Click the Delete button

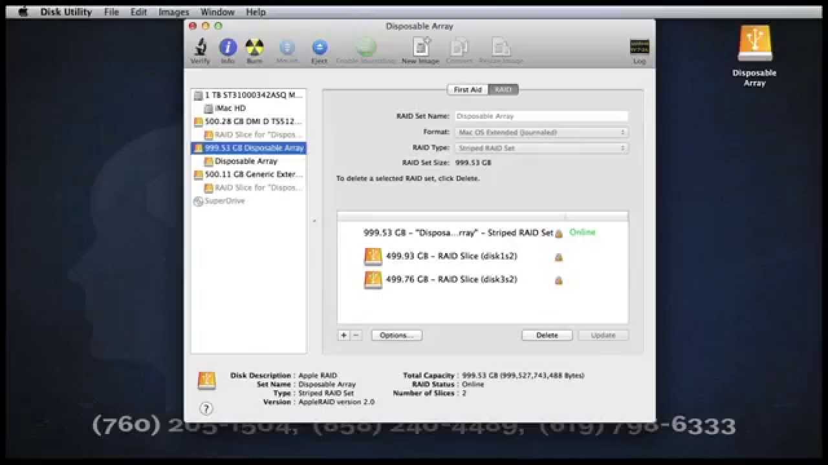click(x=547, y=335)
